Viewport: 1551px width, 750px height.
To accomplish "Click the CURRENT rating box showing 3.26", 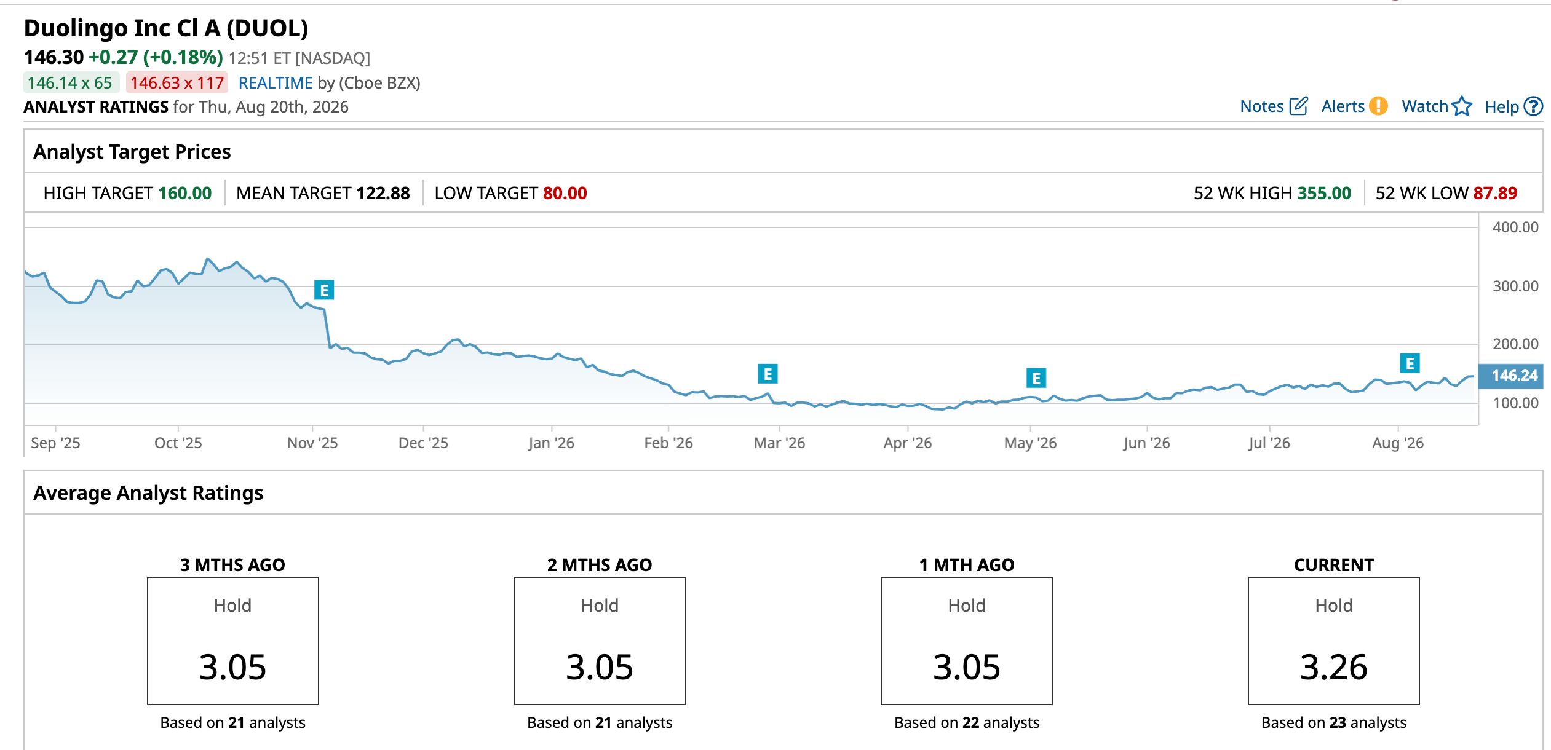I will click(x=1334, y=641).
